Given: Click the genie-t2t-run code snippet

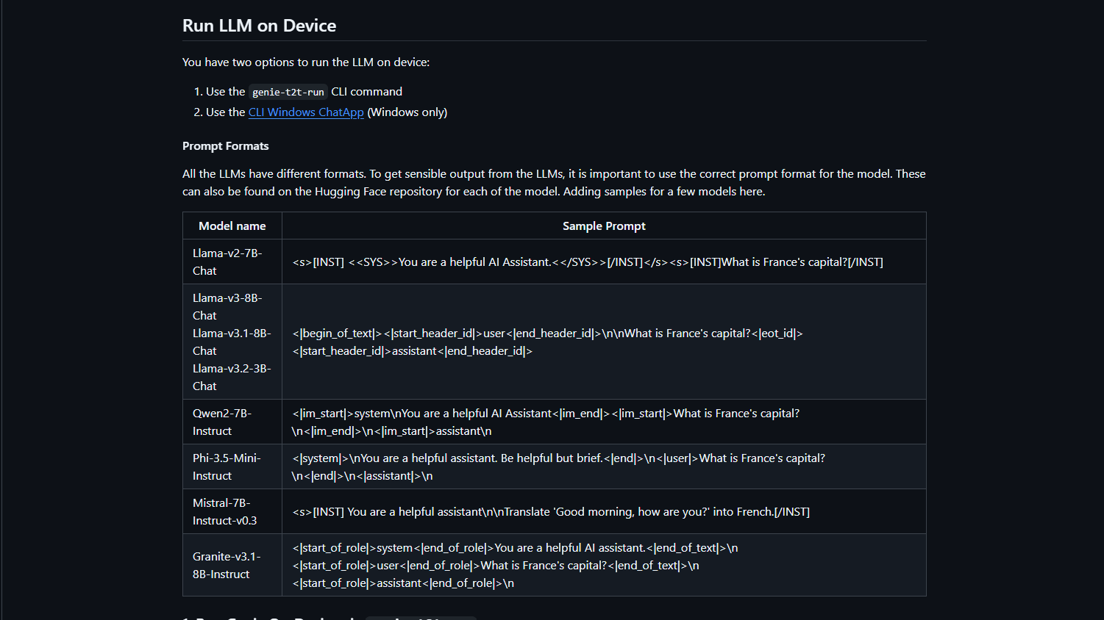Looking at the screenshot, I should (287, 92).
